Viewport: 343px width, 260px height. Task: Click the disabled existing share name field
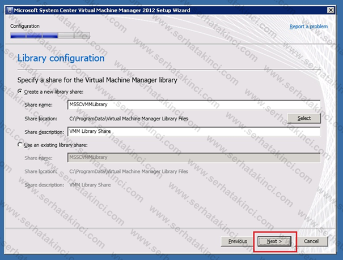coord(194,158)
